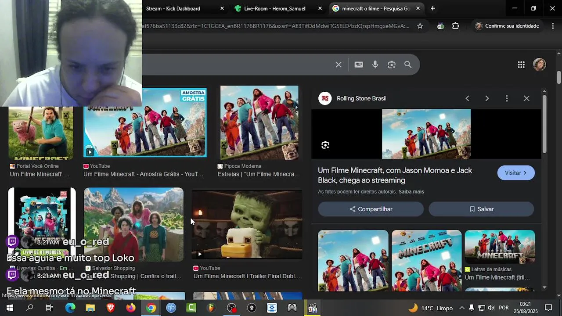The width and height of the screenshot is (562, 316).
Task: Open the large preview image of Minecraft movie
Action: (x=426, y=134)
